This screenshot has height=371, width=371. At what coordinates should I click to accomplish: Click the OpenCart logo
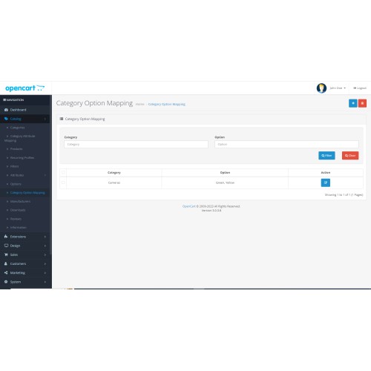[x=24, y=88]
